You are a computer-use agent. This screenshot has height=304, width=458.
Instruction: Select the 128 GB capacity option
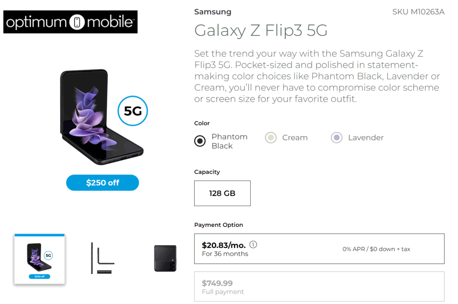click(222, 193)
